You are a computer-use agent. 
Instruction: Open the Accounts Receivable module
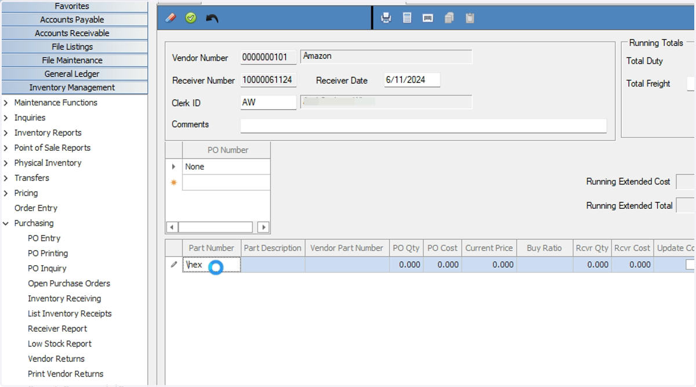point(74,33)
